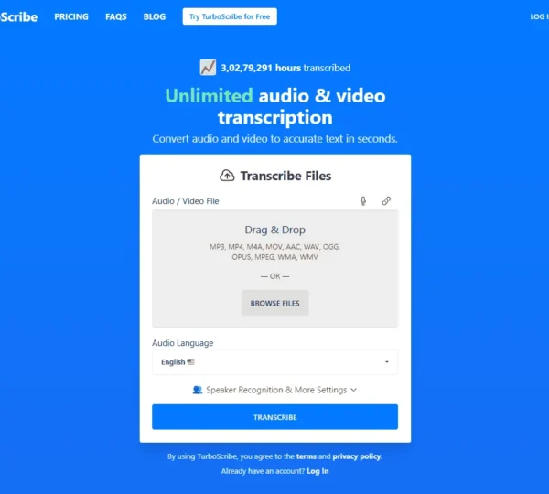This screenshot has width=549, height=494.
Task: Click the Browse Files button
Action: pos(274,303)
